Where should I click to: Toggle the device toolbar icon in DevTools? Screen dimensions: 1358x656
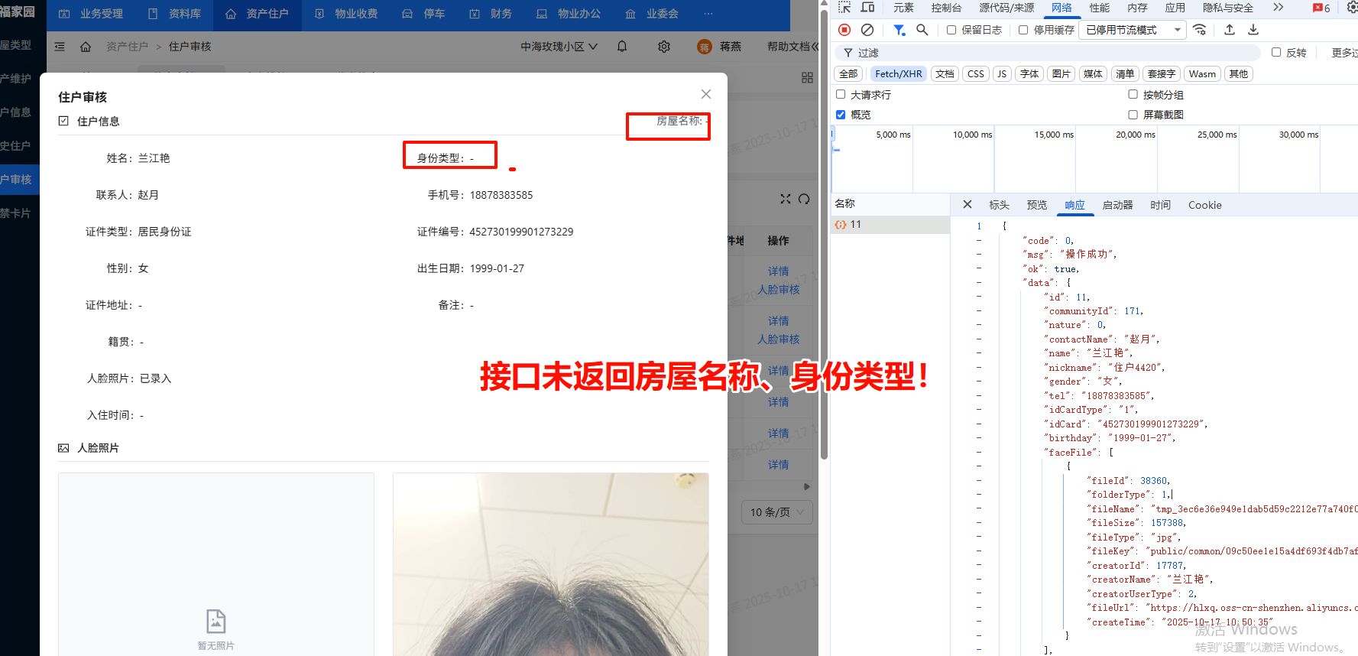coord(868,8)
